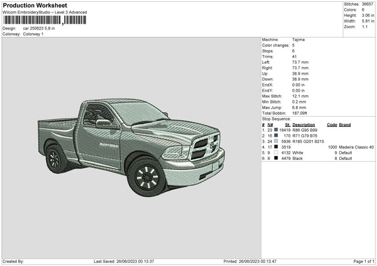Click the stitch count 18419
This screenshot has height=266, width=377.
click(x=285, y=130)
